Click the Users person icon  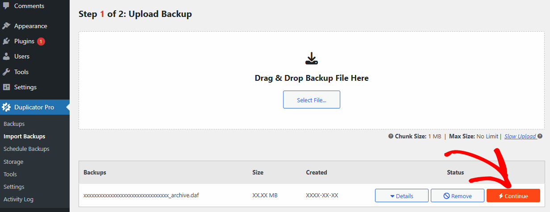coord(6,56)
